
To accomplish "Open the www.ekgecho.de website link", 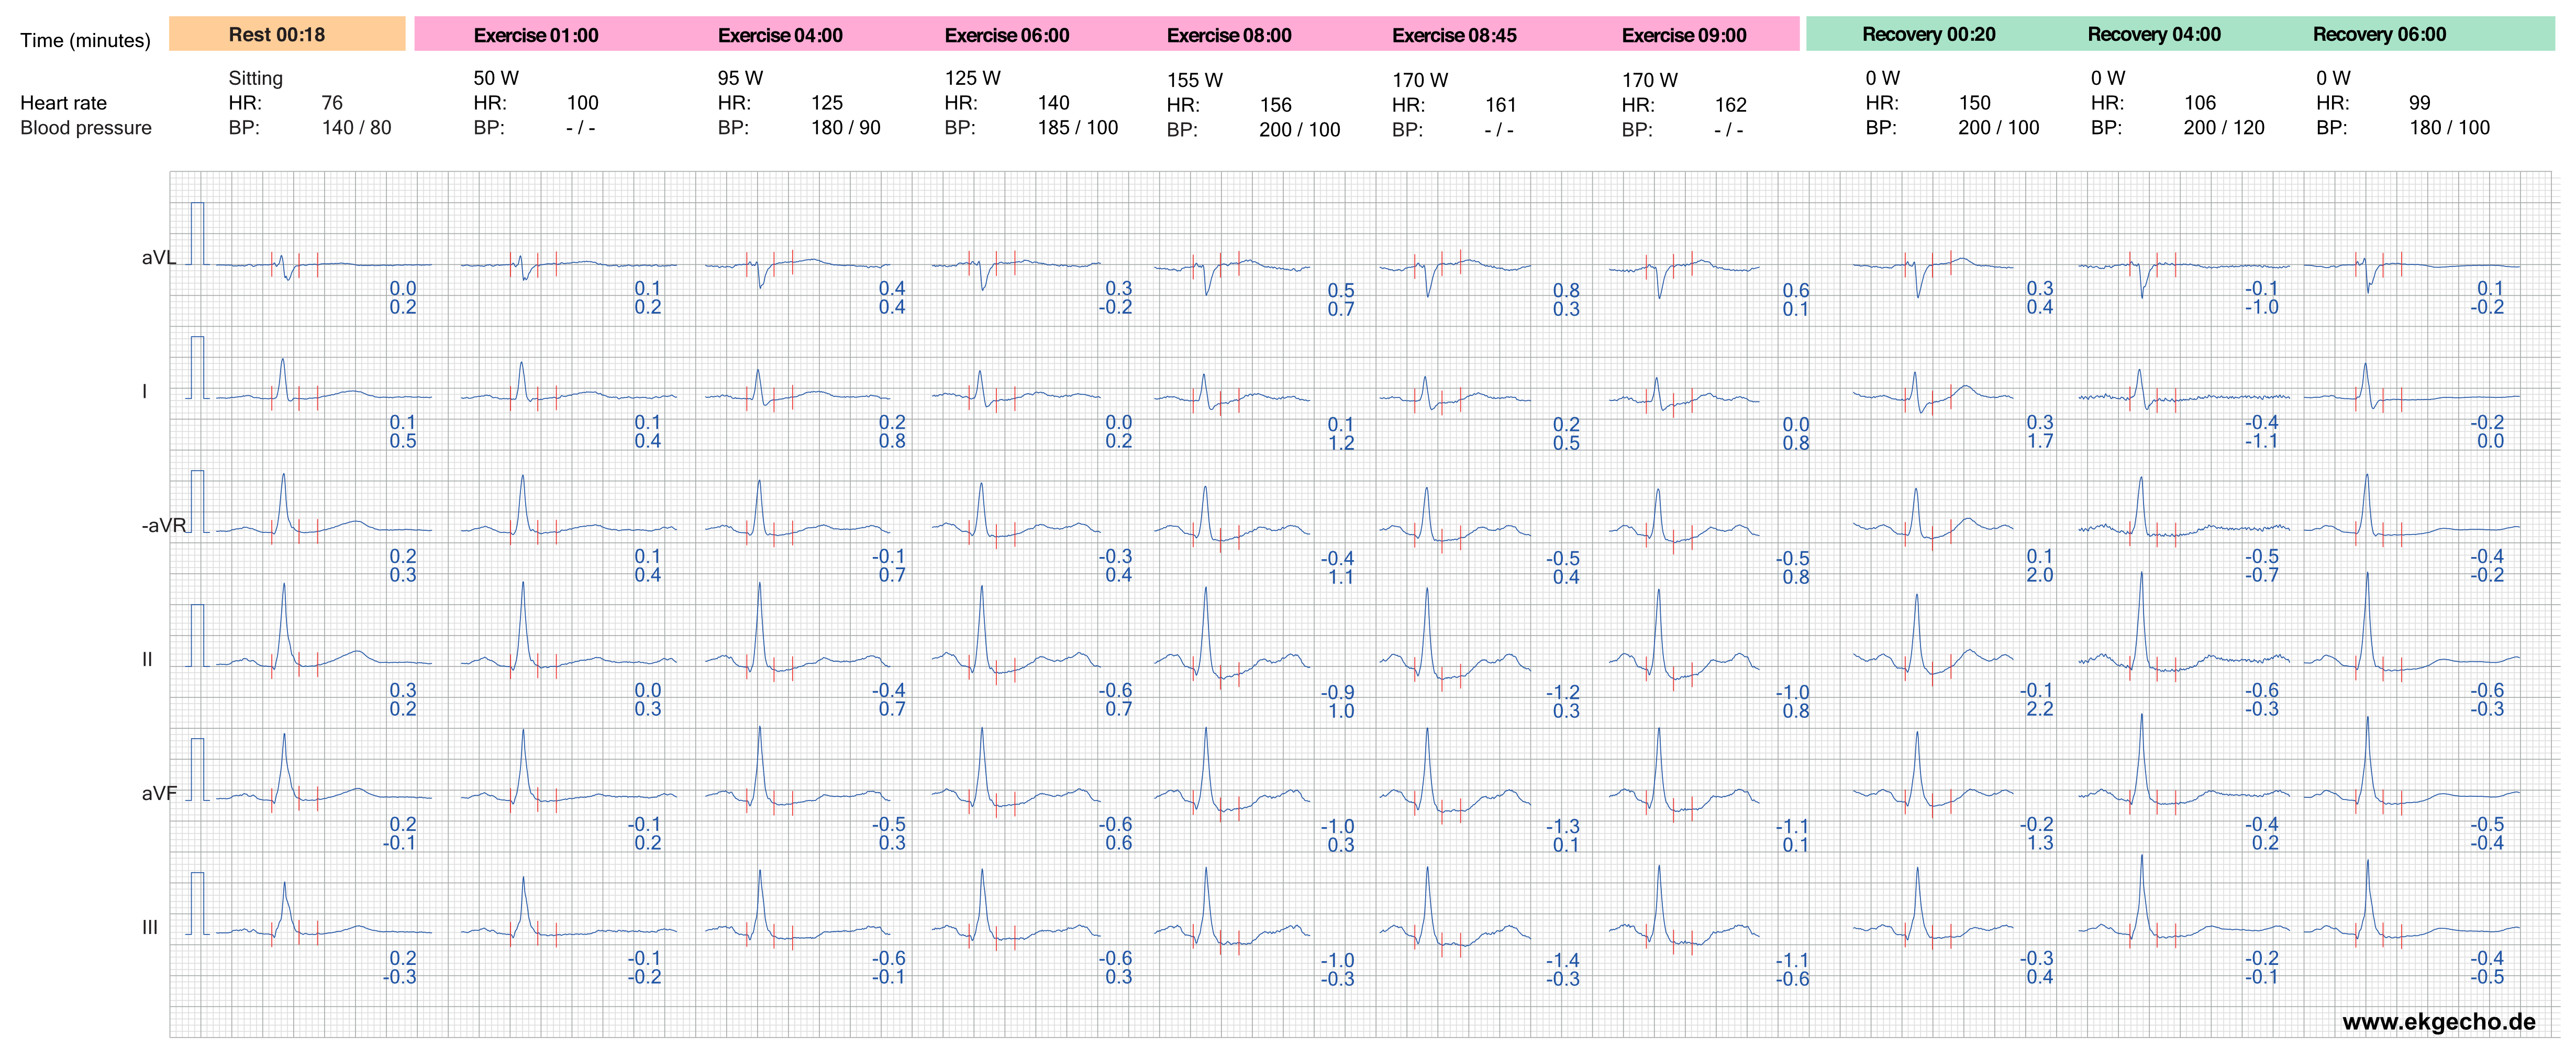I will [2439, 1021].
